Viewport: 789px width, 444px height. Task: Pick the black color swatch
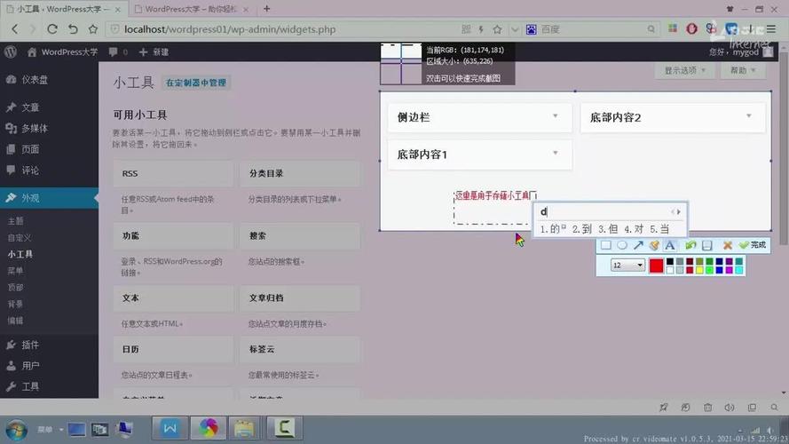670,262
